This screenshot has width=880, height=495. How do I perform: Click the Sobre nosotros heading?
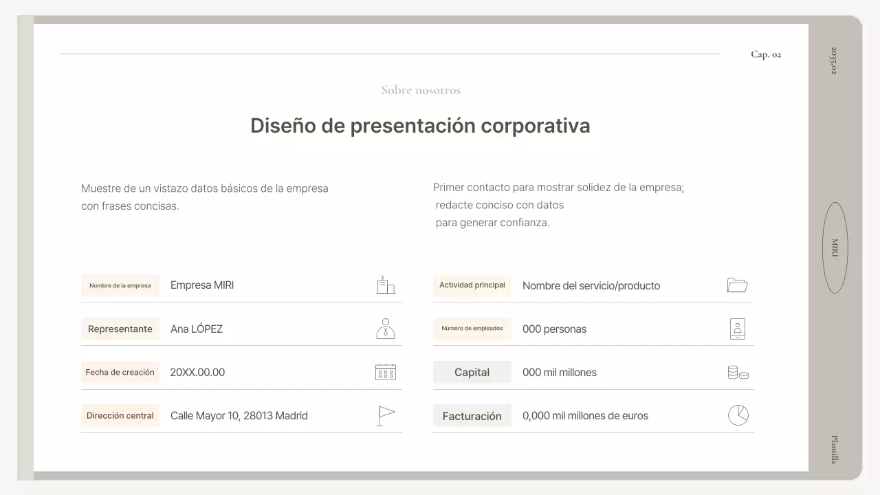[421, 89]
